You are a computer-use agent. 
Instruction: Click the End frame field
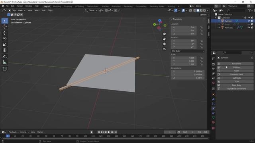202,132
